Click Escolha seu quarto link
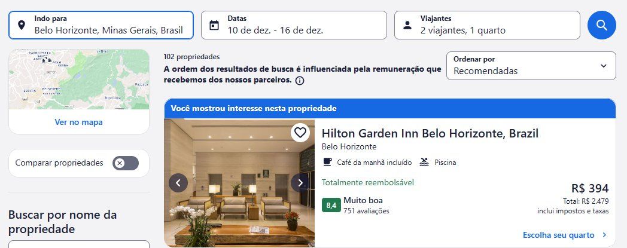Image resolution: width=627 pixels, height=248 pixels. coord(565,235)
